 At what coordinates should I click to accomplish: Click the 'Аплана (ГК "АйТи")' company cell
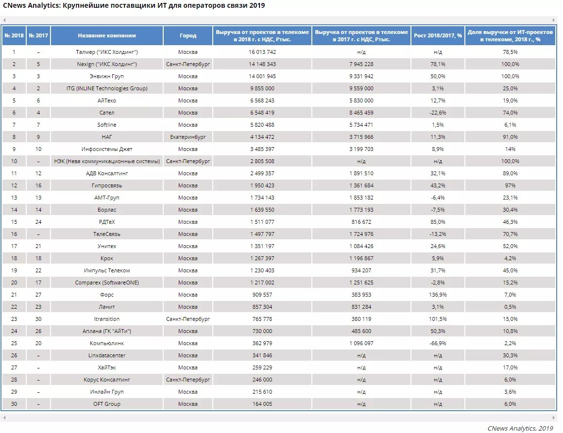[x=107, y=331]
